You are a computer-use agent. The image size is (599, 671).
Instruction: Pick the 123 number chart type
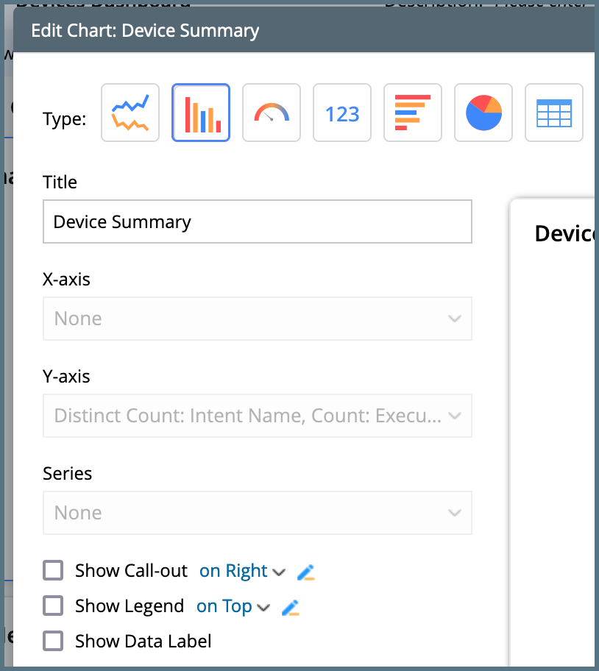coord(342,113)
